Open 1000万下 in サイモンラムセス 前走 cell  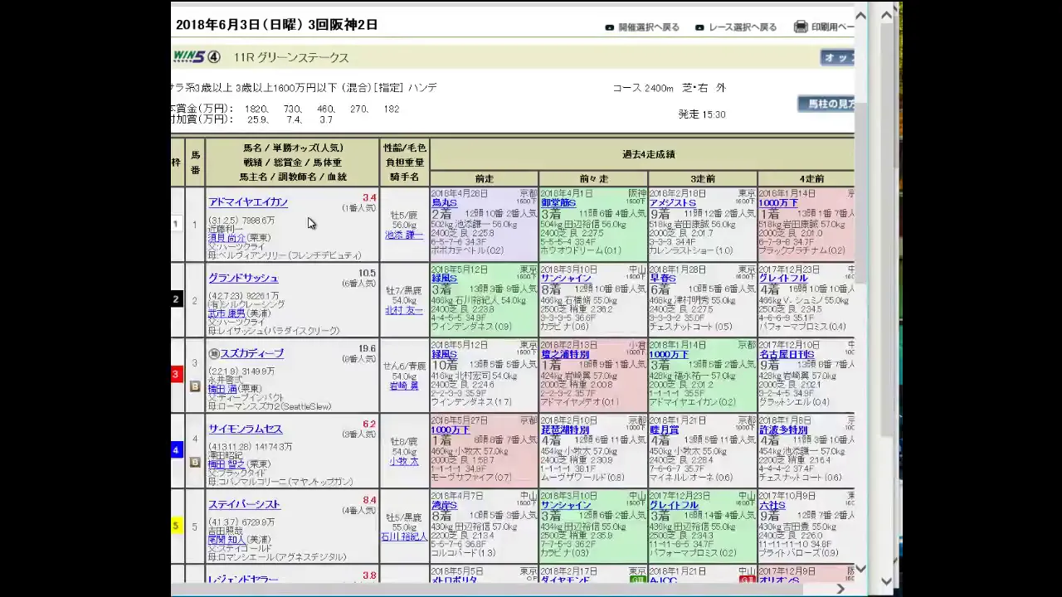tap(451, 430)
